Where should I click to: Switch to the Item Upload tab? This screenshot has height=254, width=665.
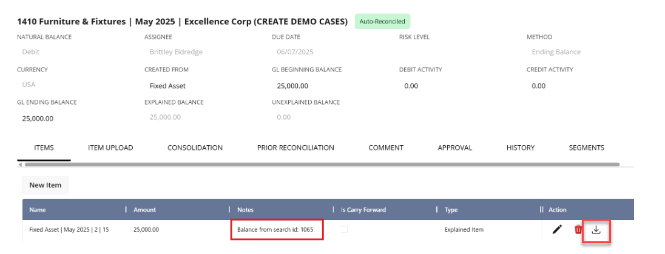(110, 148)
